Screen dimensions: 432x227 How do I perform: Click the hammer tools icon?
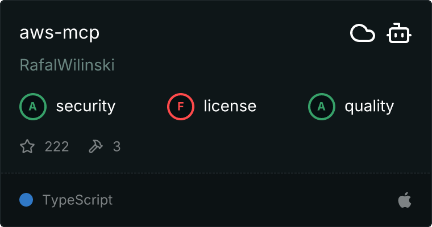pyautogui.click(x=95, y=147)
